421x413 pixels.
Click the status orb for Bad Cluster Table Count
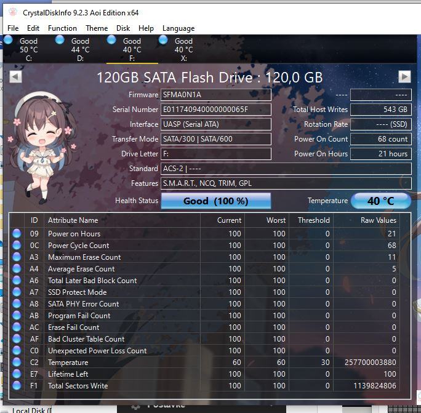point(17,339)
